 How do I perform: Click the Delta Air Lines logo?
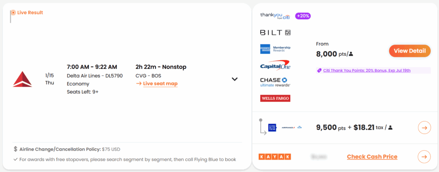pyautogui.click(x=22, y=79)
